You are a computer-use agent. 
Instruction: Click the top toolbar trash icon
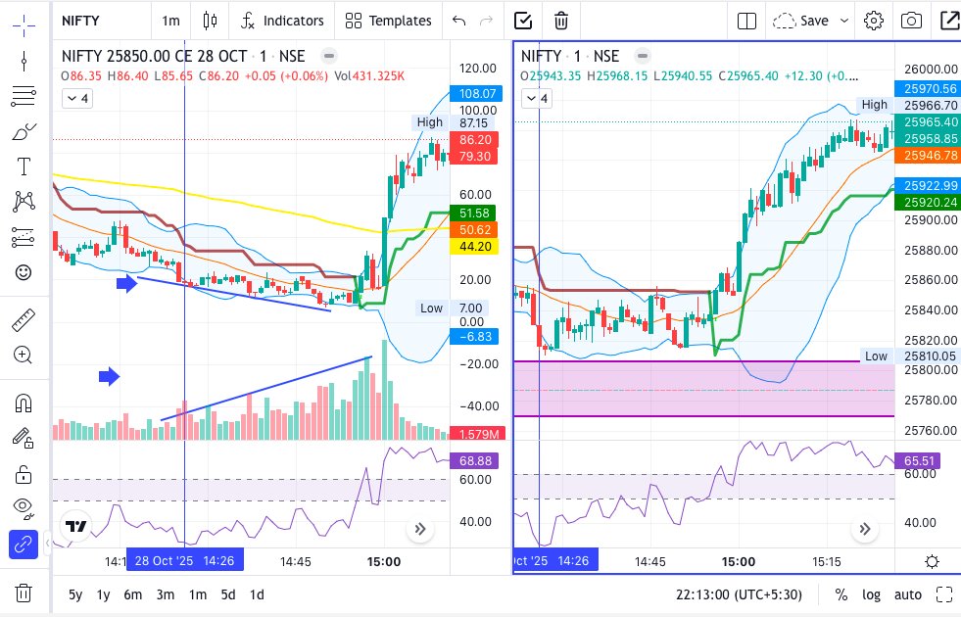pyautogui.click(x=560, y=21)
